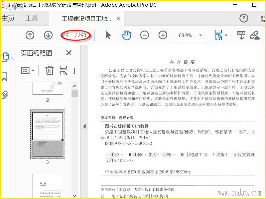266x199 pixels.
Task: Go to next page with down arrow
Action: (48, 35)
